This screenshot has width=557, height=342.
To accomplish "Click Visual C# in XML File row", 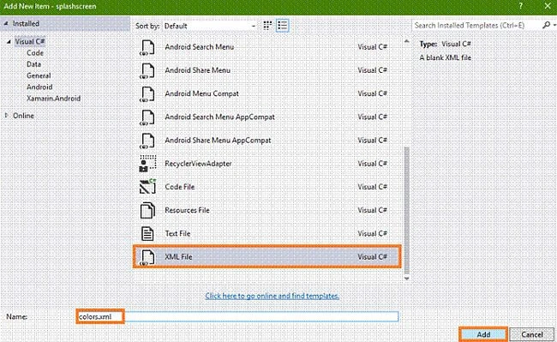I will [x=372, y=257].
